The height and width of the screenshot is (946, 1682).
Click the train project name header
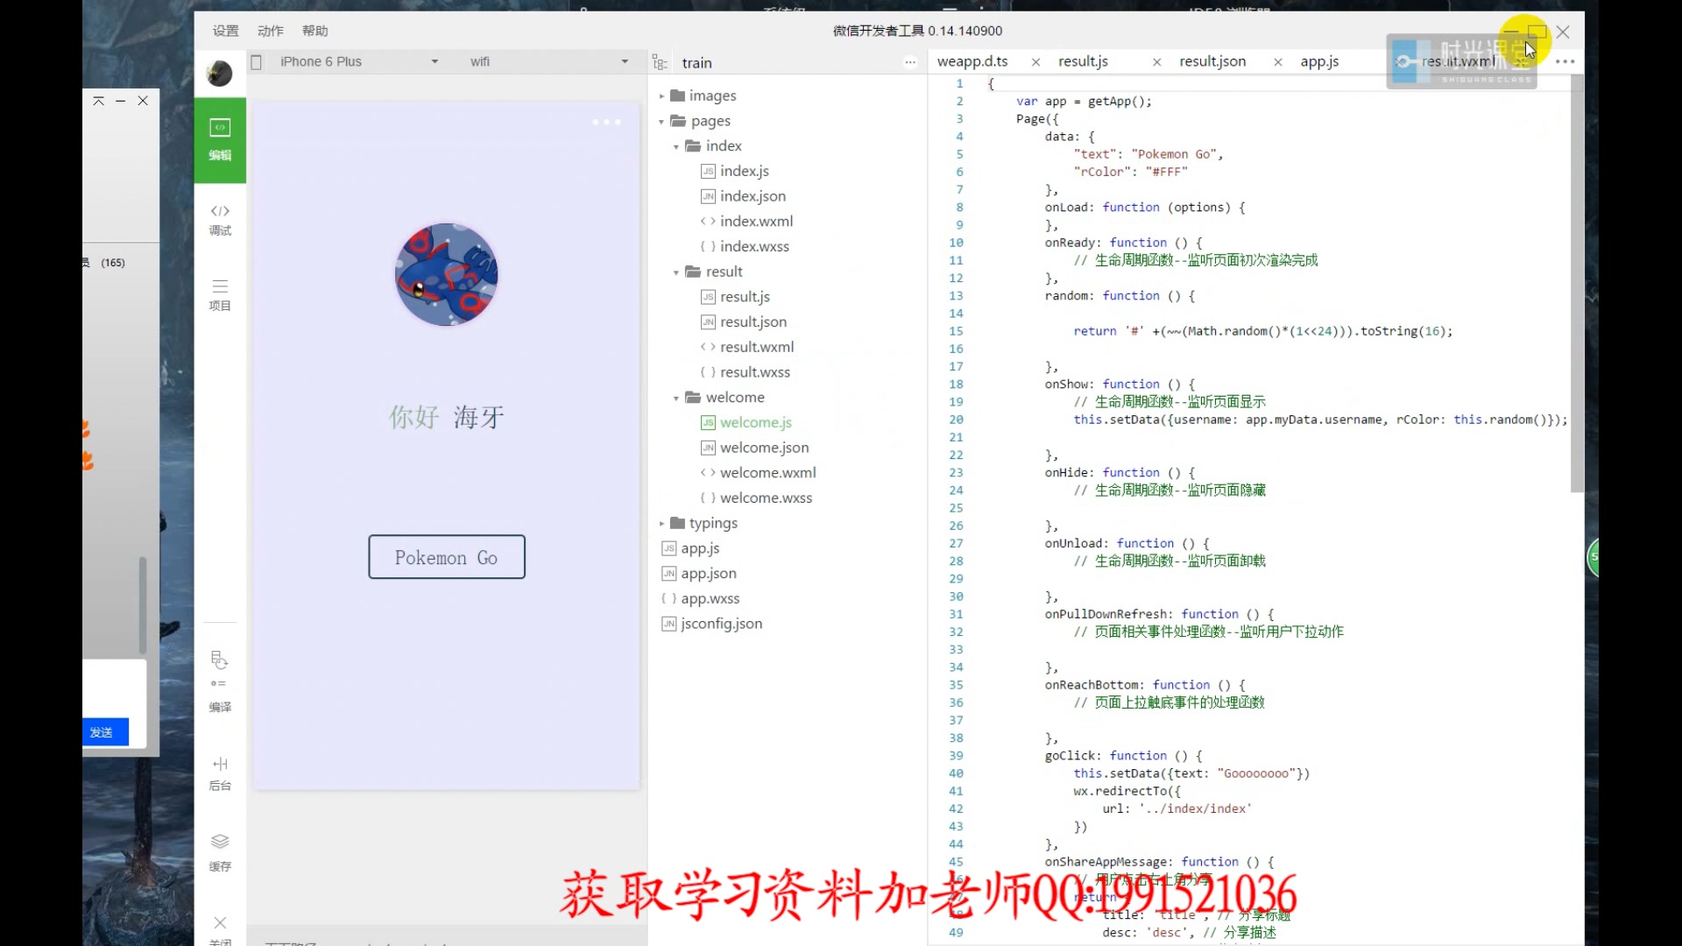pyautogui.click(x=697, y=62)
